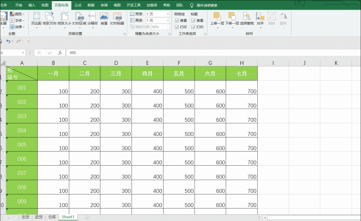This screenshot has height=221, width=361.
Task: Open the 审阅 Review tab
Action: pyautogui.click(x=104, y=5)
